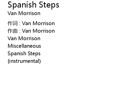This screenshot has height=108, width=126.
Task: Click the 作曲 composer label
Action: [13, 31]
